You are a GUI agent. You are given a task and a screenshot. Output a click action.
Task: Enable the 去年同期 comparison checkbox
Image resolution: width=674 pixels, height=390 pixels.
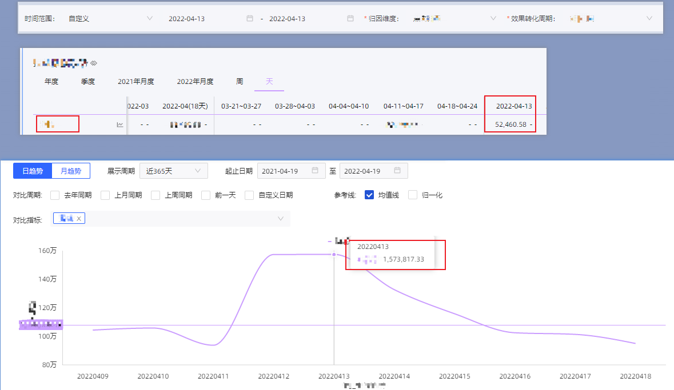pyautogui.click(x=55, y=195)
